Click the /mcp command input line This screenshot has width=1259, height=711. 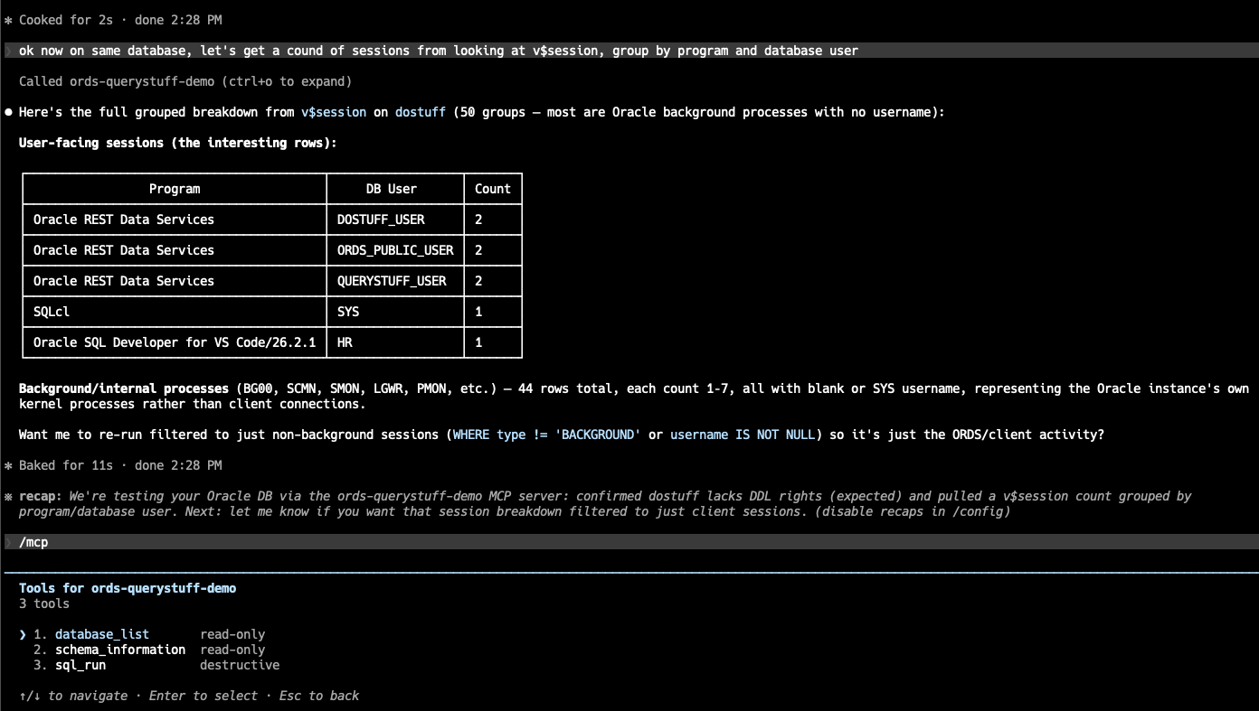click(629, 542)
